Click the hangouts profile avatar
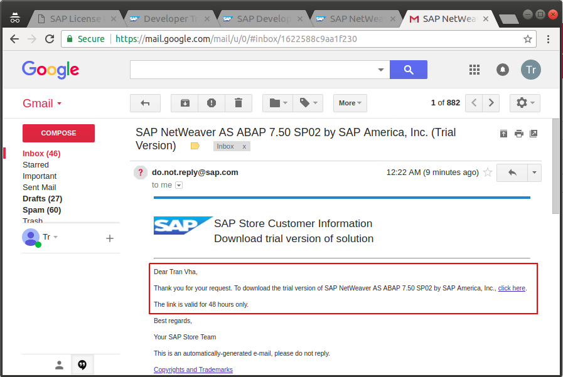The height and width of the screenshot is (377, 563). (x=31, y=238)
